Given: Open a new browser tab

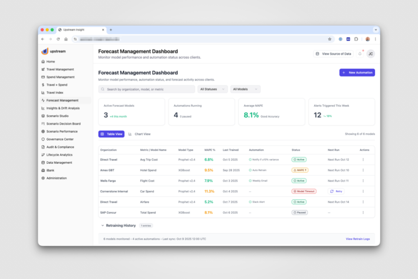Looking at the screenshot, I should pos(111,29).
